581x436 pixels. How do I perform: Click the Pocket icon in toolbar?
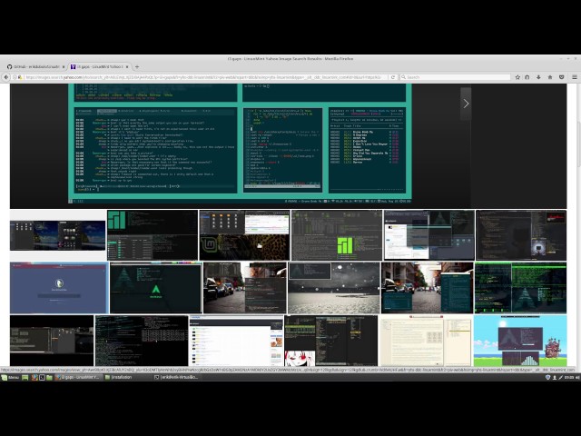(560, 77)
